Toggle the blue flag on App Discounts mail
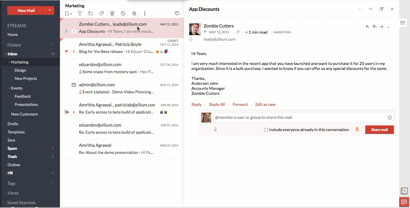Screen dimensions: 410x208 [67, 31]
